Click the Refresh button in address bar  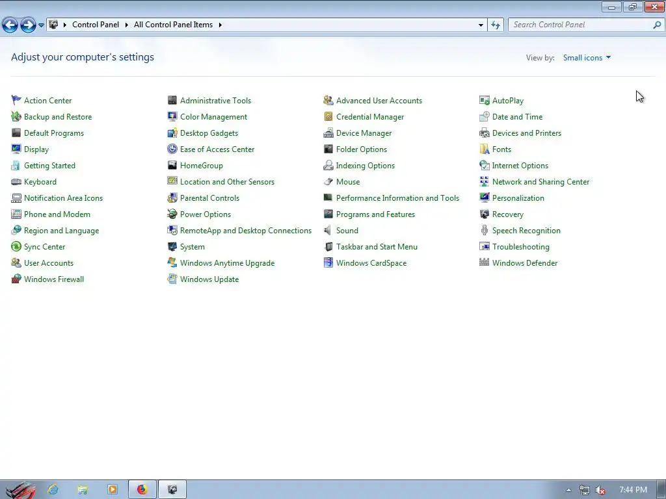click(495, 25)
